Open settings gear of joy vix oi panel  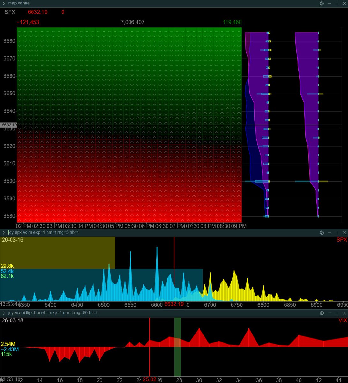322,313
